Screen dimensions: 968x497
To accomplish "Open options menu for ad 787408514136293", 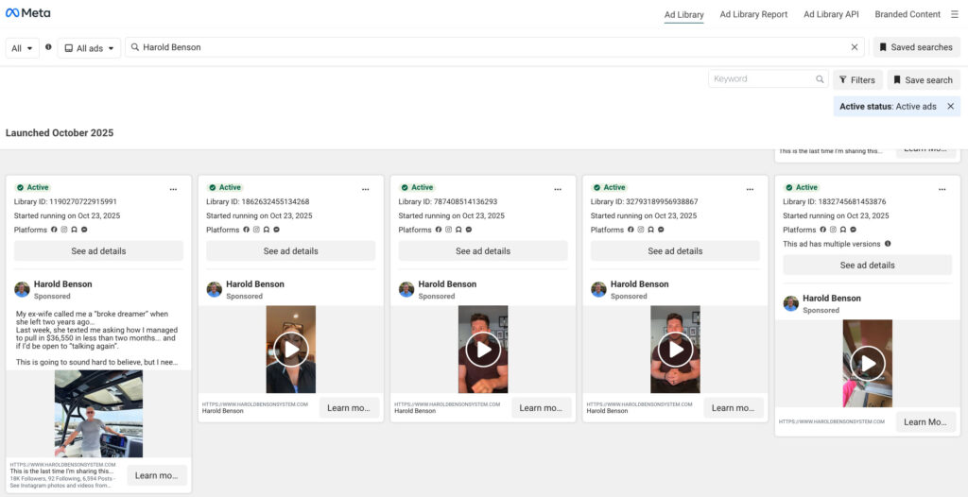I will point(558,190).
